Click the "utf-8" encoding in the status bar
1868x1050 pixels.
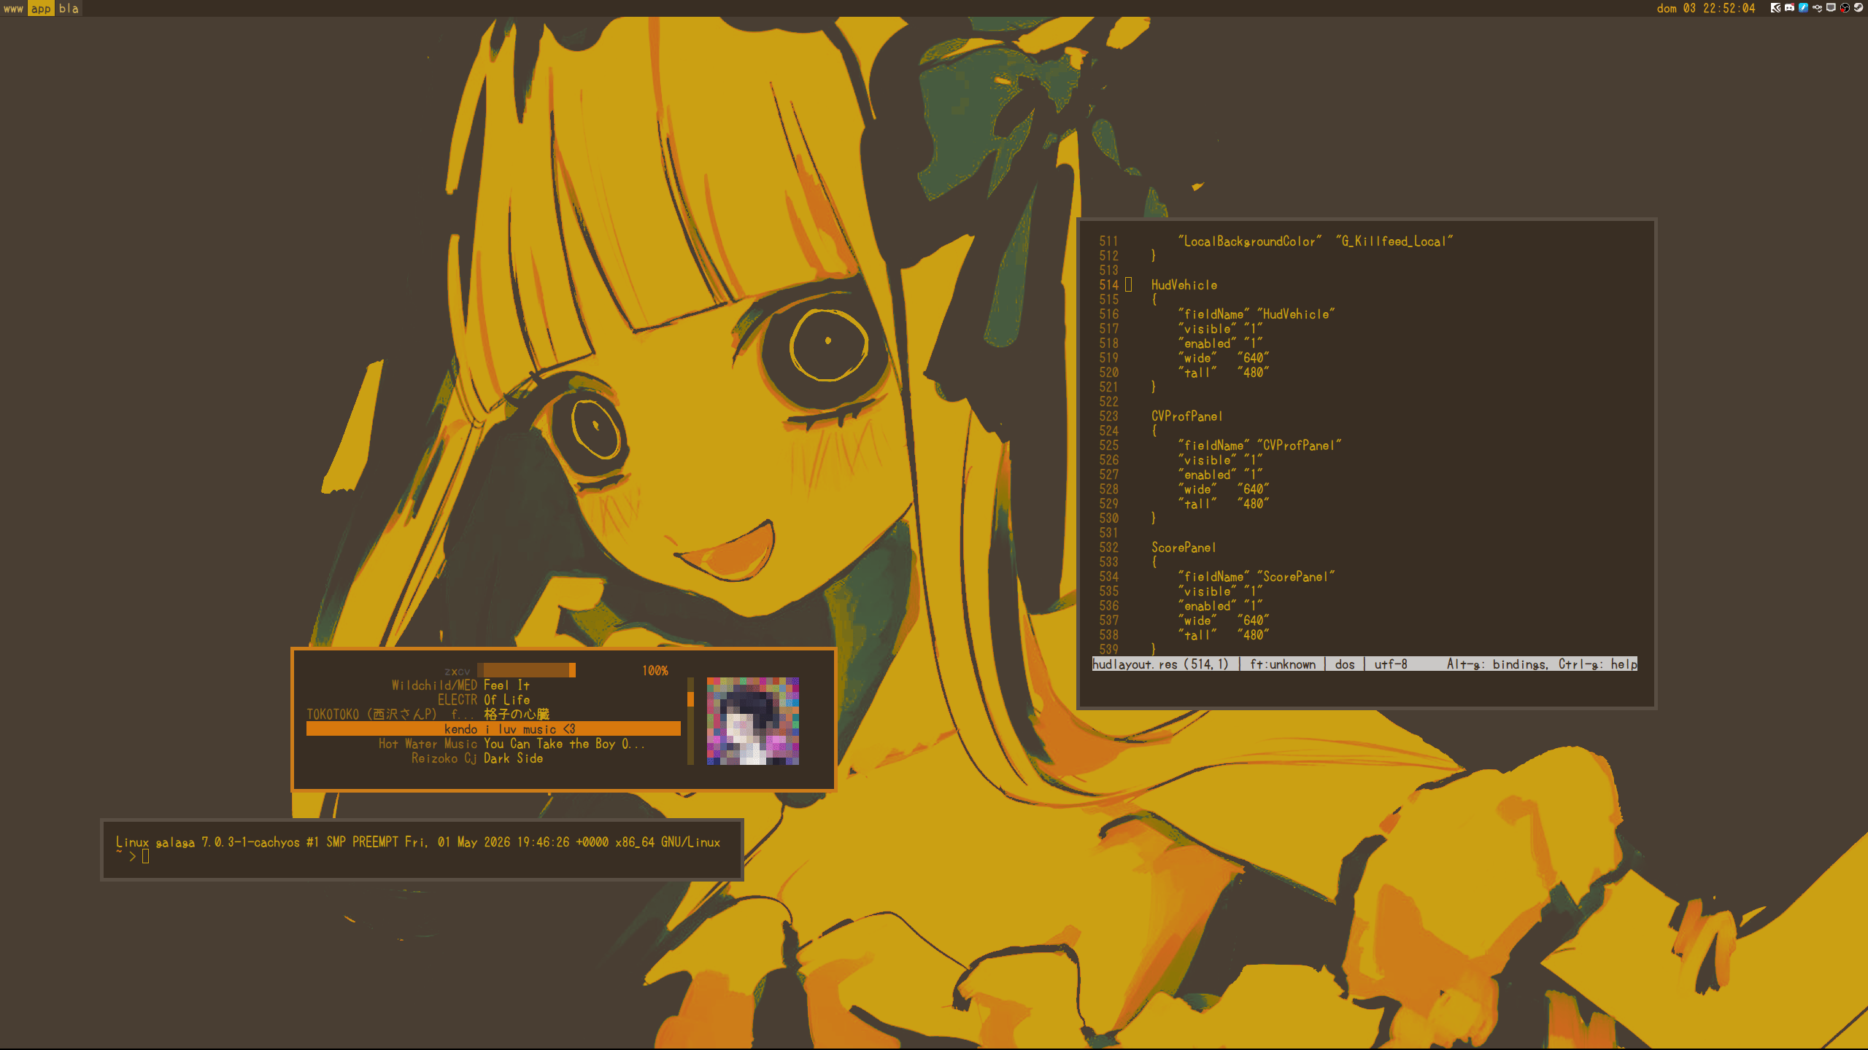(x=1391, y=664)
